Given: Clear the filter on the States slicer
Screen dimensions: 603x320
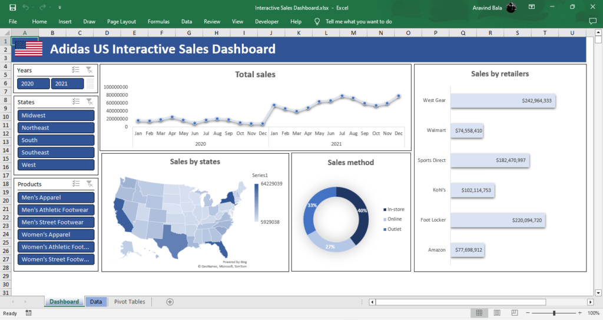Looking at the screenshot, I should (90, 102).
